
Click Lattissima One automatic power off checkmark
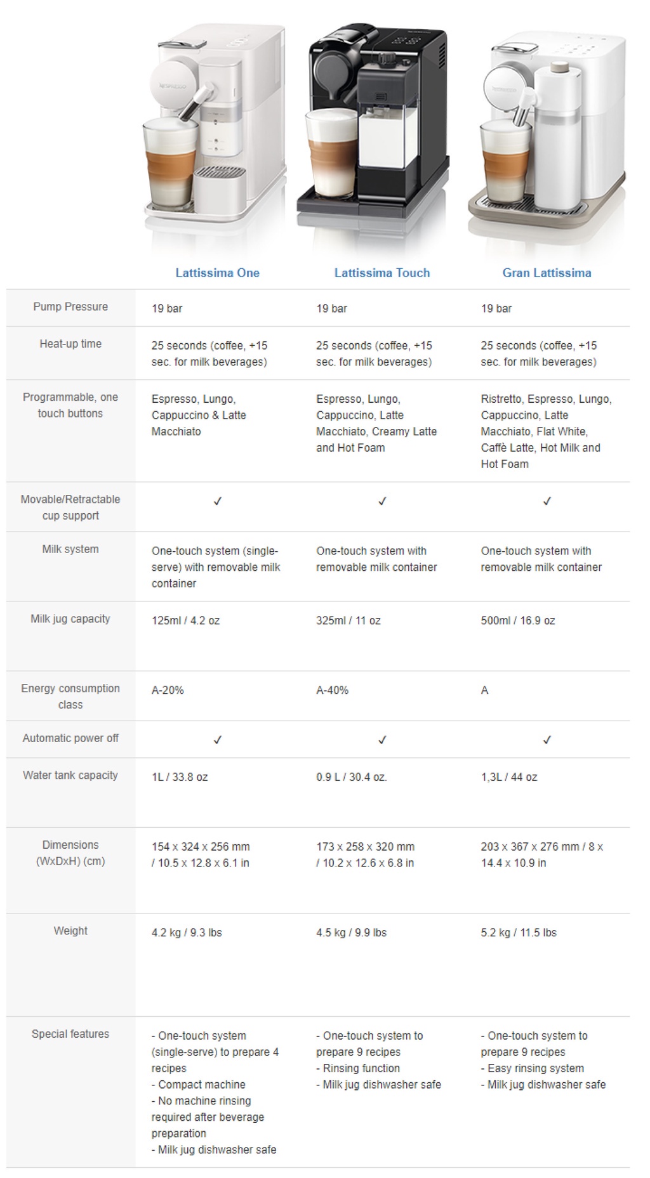pyautogui.click(x=217, y=740)
